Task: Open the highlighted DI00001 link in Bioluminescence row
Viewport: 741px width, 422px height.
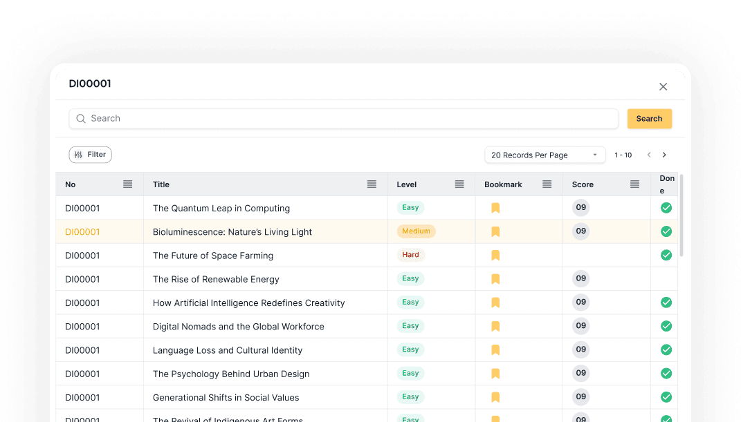Action: tap(82, 232)
